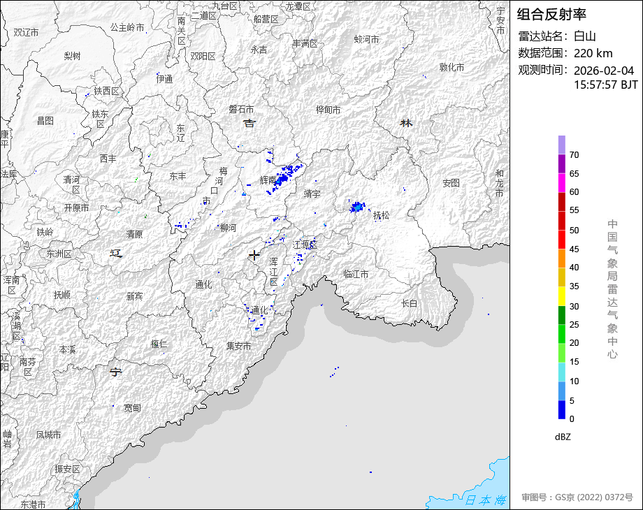
Task: Select the 靖宇 map label
Action: [312, 194]
